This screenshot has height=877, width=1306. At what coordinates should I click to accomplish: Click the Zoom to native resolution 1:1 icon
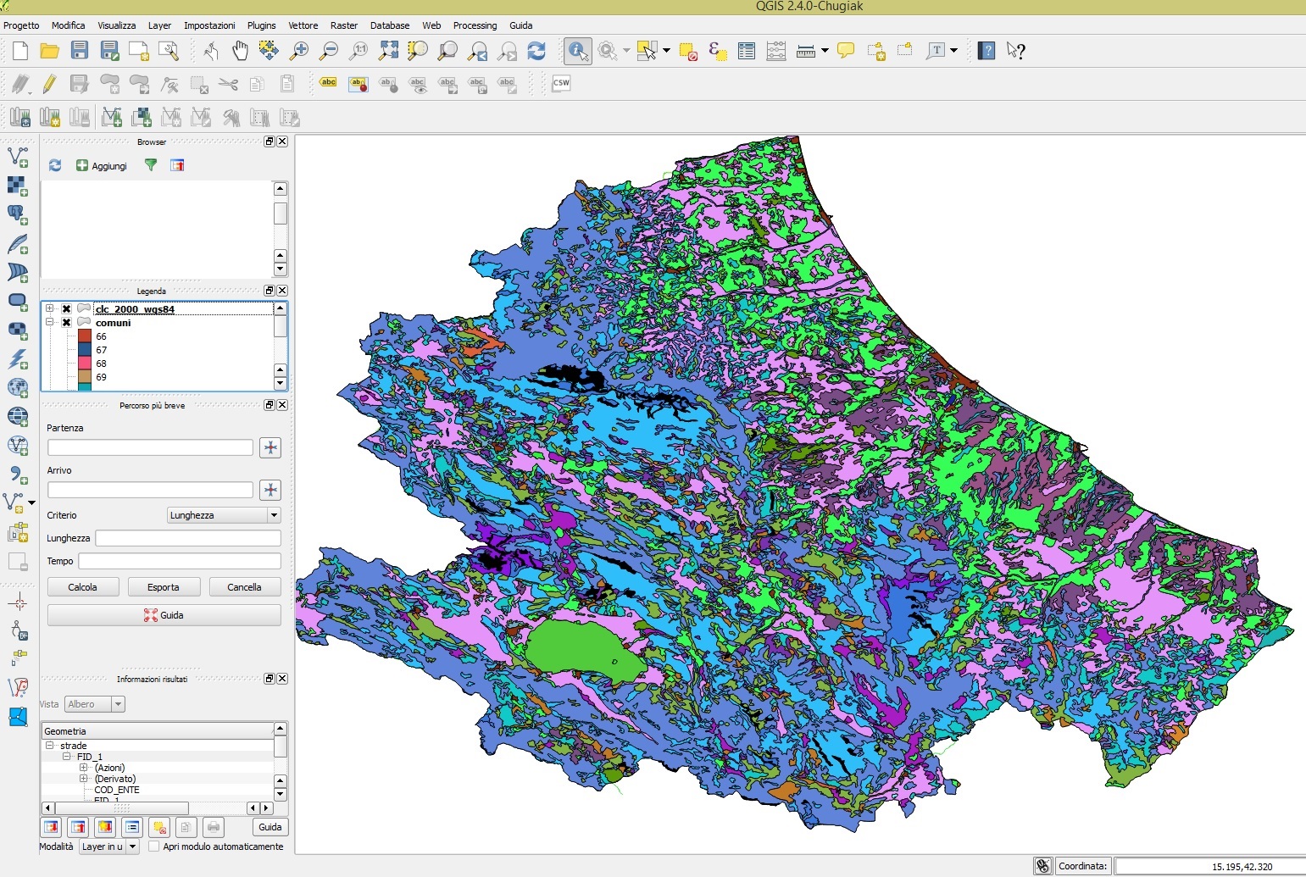(x=359, y=51)
